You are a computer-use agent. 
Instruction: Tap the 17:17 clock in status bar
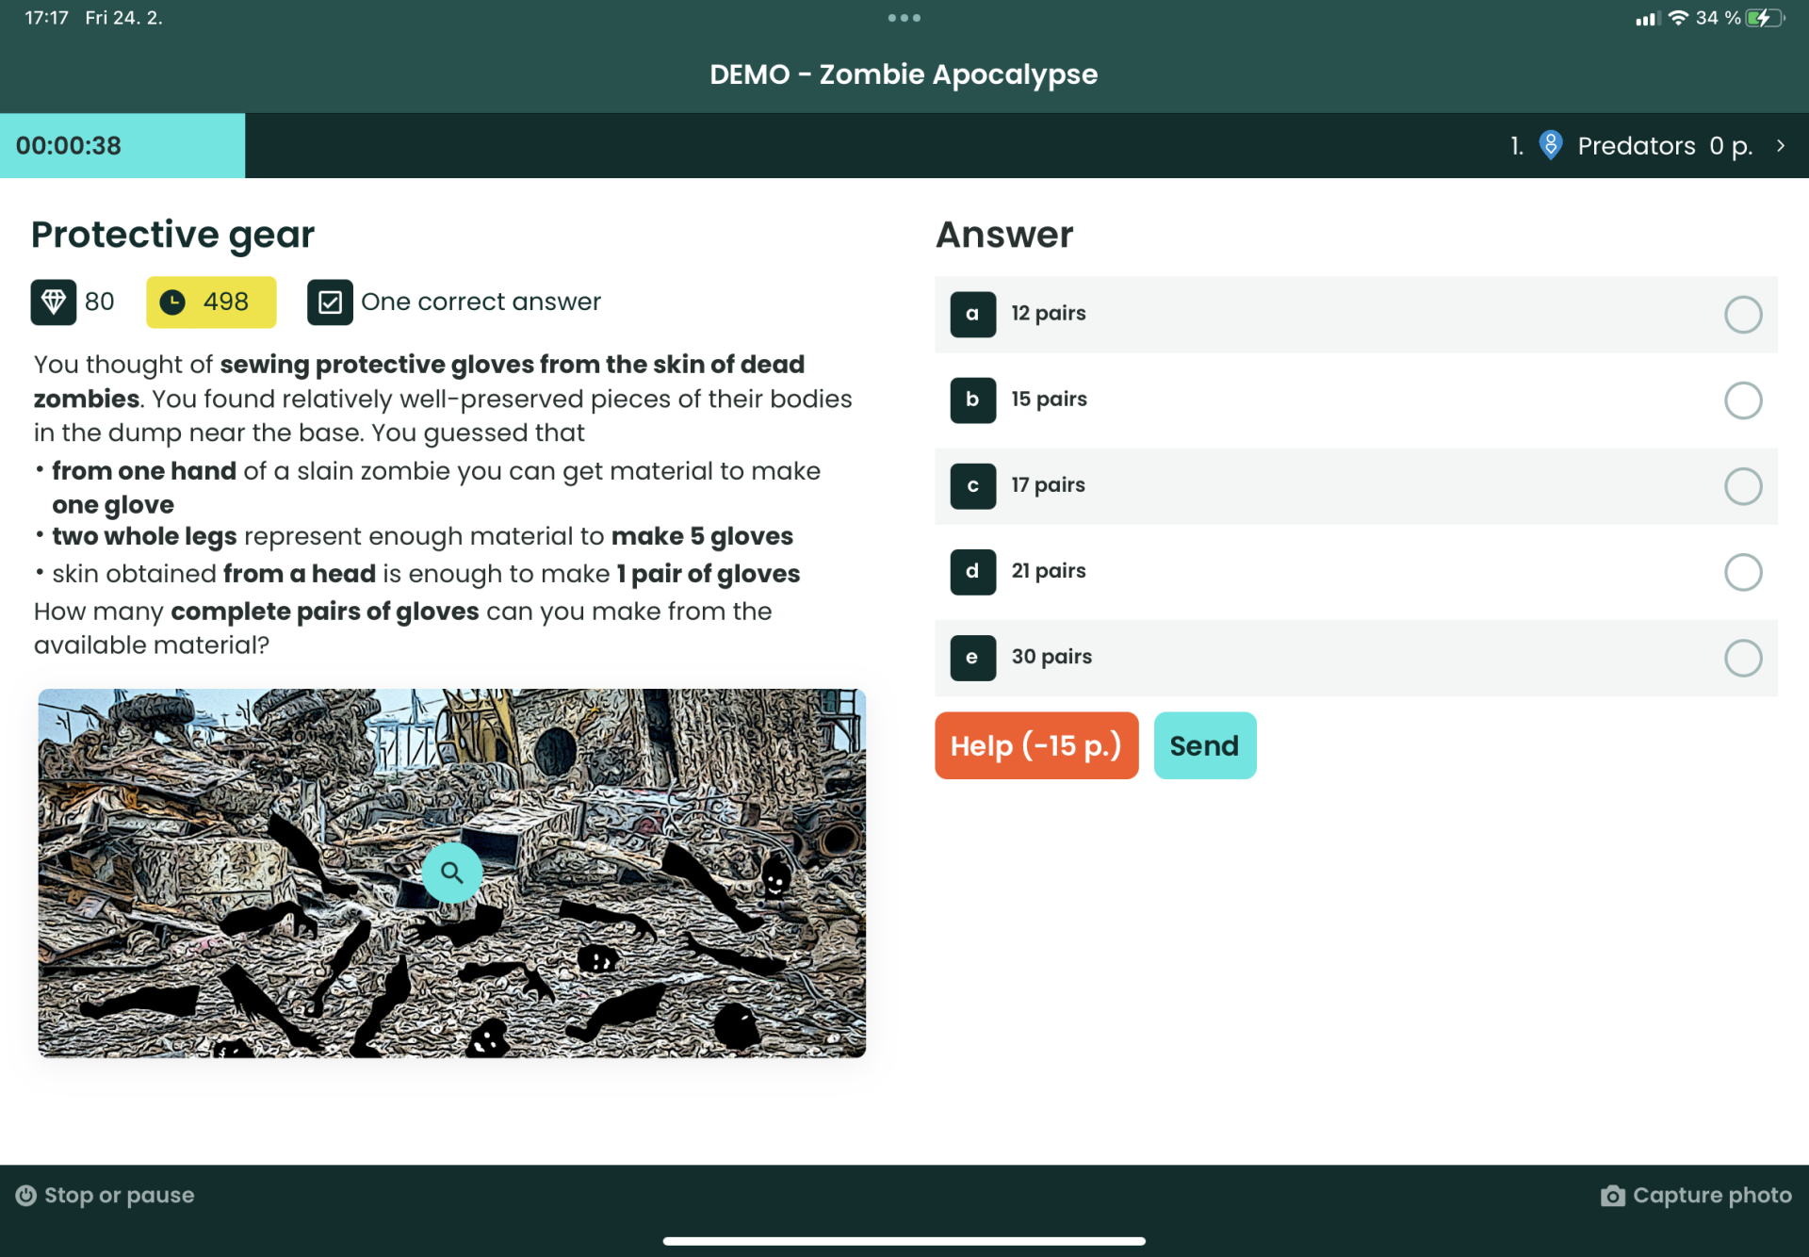click(46, 18)
